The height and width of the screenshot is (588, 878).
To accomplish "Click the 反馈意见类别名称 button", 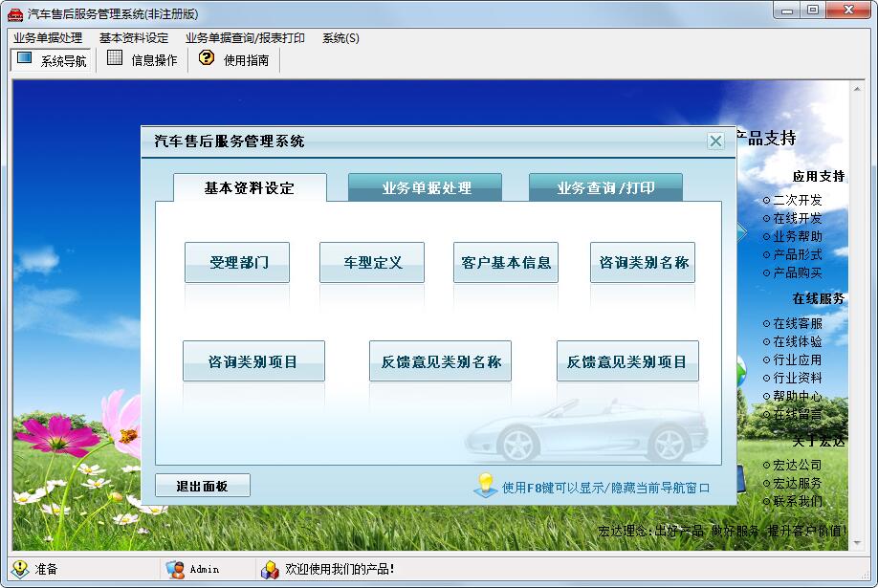I will click(x=440, y=361).
